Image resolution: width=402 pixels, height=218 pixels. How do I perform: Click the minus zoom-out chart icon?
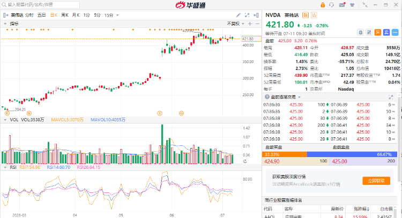(257, 24)
